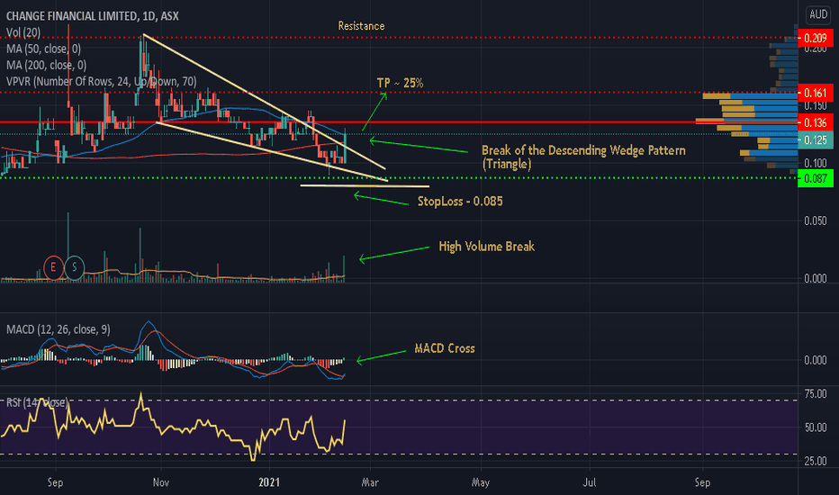839x495 pixels.
Task: Open the AUD currency selector
Action: (x=818, y=14)
